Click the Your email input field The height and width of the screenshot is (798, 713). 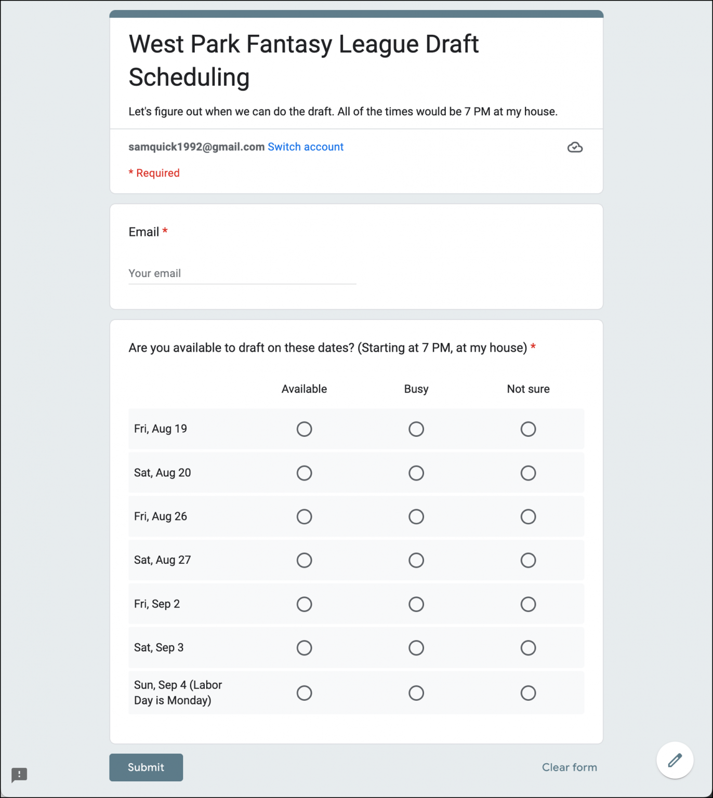(x=242, y=273)
